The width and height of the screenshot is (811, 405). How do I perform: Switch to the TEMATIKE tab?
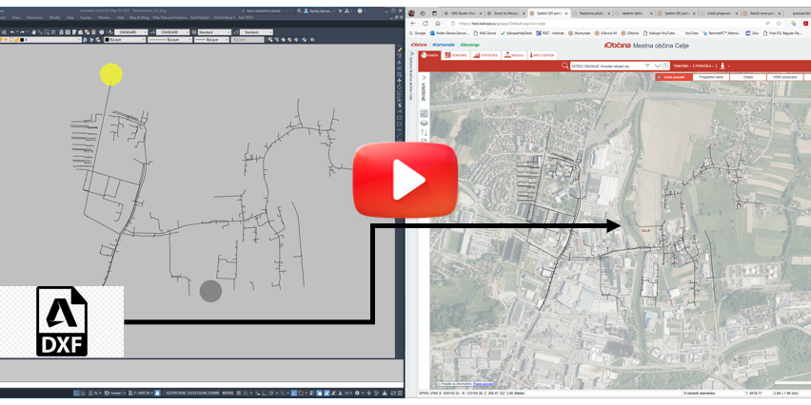click(x=455, y=55)
